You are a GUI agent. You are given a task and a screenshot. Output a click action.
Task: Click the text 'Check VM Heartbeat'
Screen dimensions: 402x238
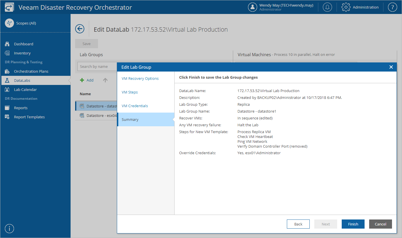coord(255,137)
